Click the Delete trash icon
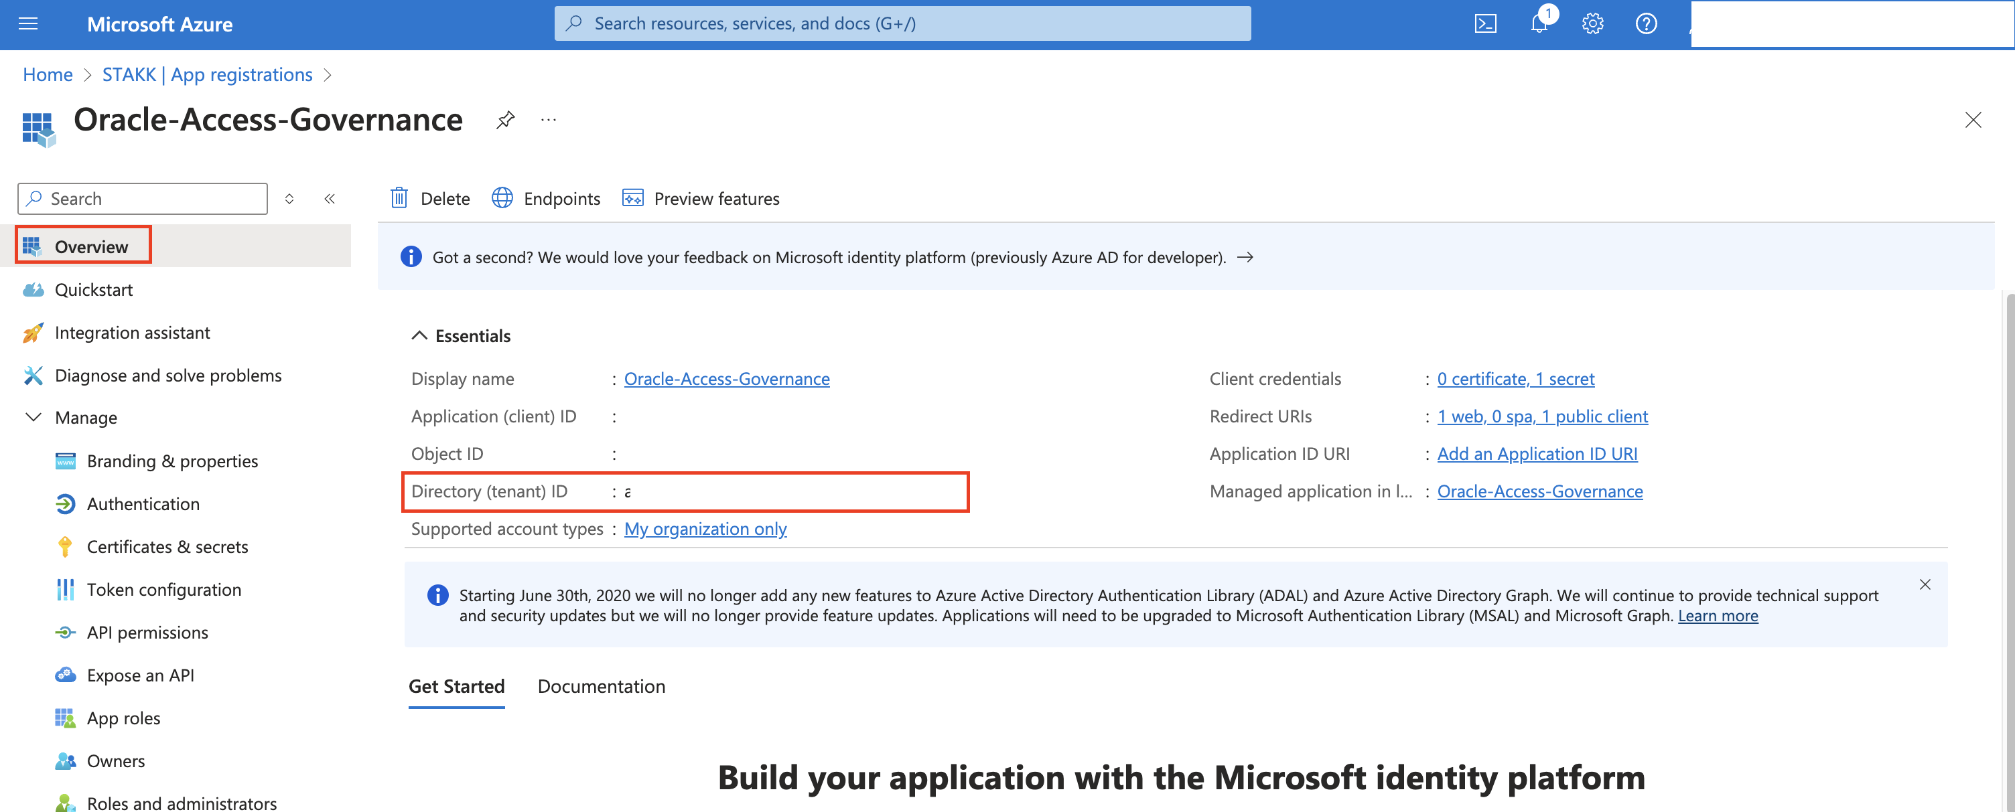This screenshot has width=2015, height=812. coord(399,197)
